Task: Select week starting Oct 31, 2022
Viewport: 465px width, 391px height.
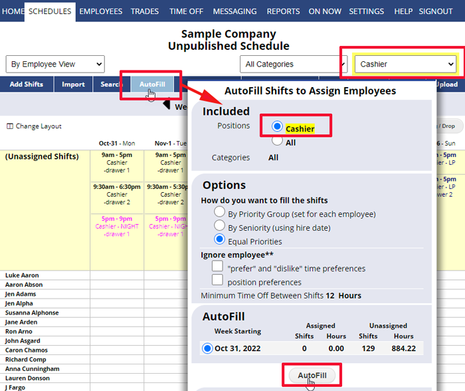Action: click(x=207, y=348)
